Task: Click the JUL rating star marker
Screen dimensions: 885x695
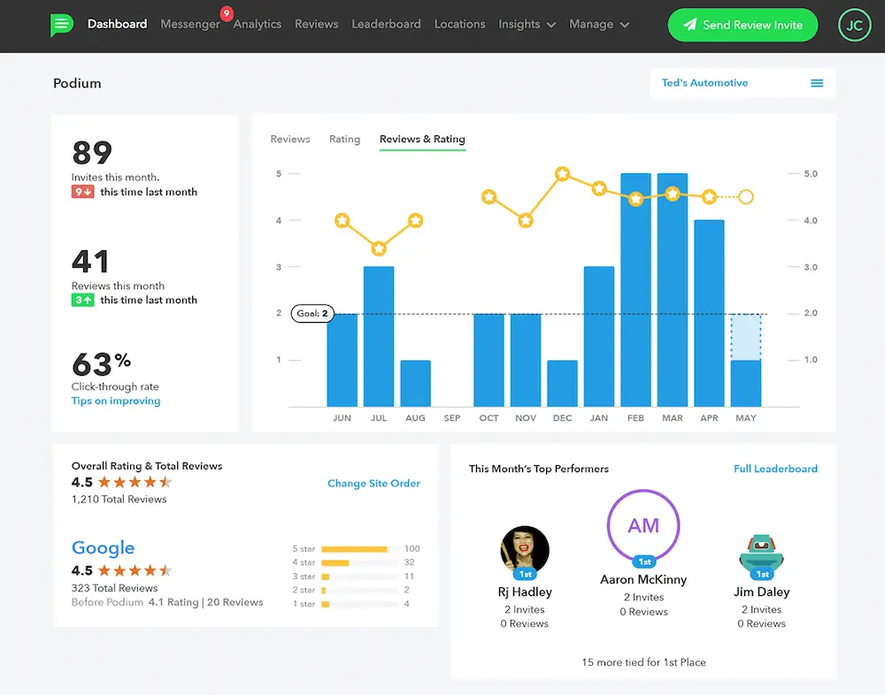Action: click(x=379, y=248)
